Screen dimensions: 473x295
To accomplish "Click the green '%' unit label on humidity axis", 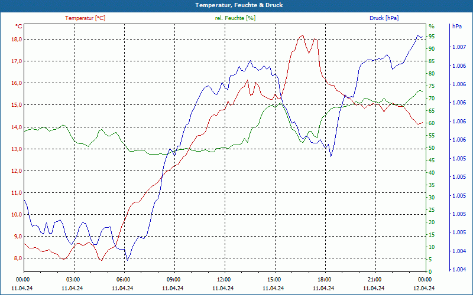I will point(432,27).
